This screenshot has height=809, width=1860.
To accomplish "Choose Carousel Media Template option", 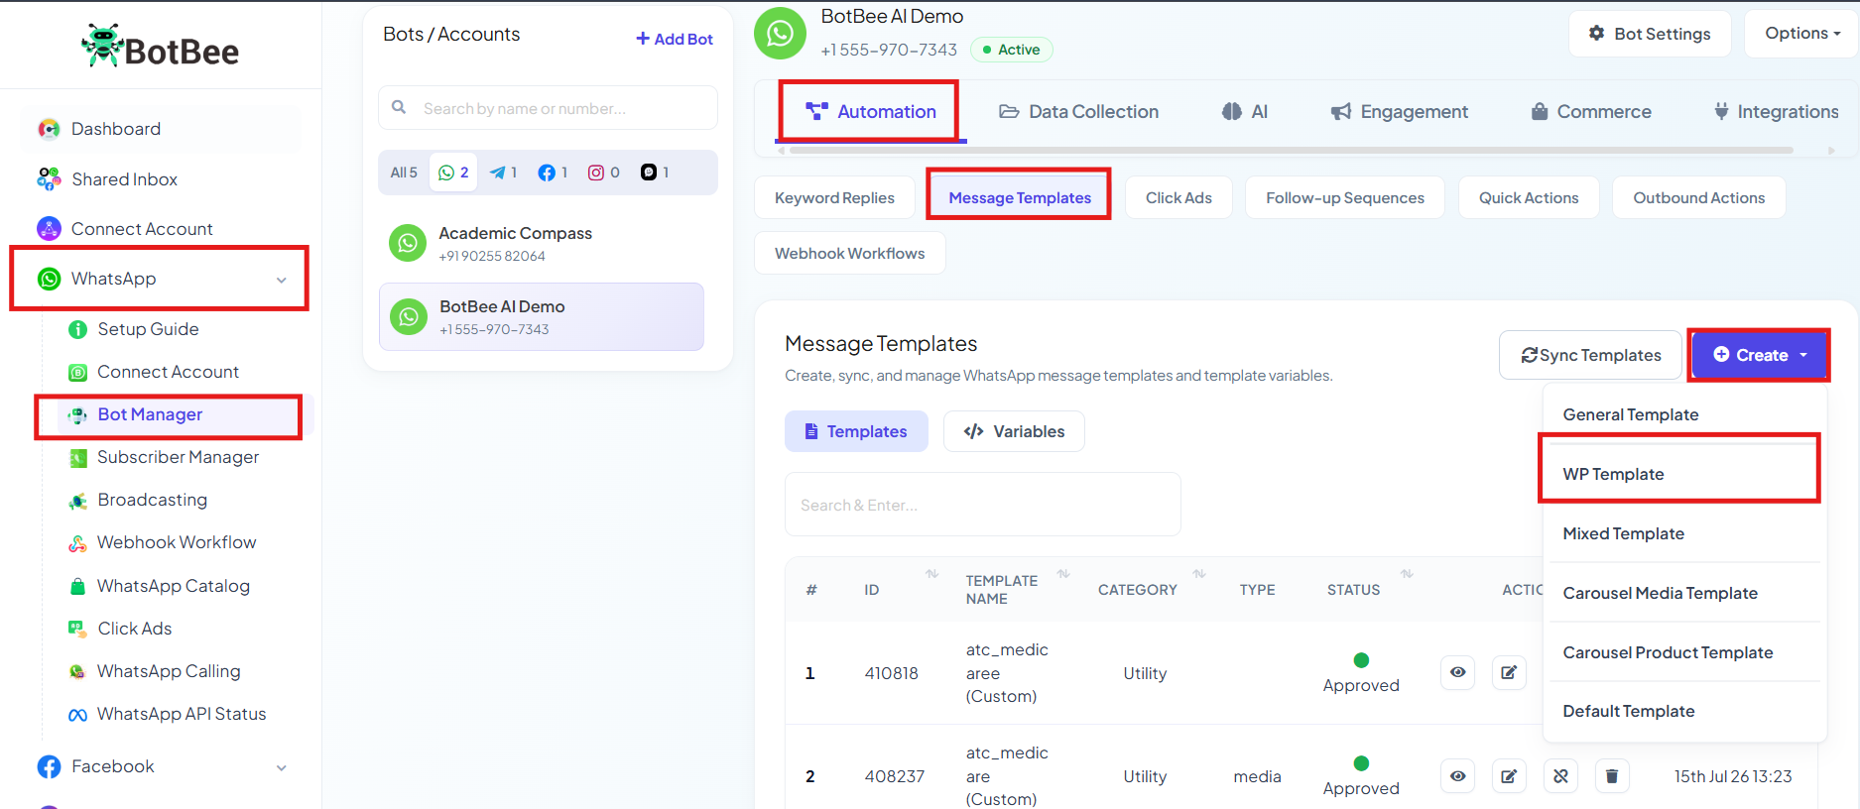I will pos(1684,593).
